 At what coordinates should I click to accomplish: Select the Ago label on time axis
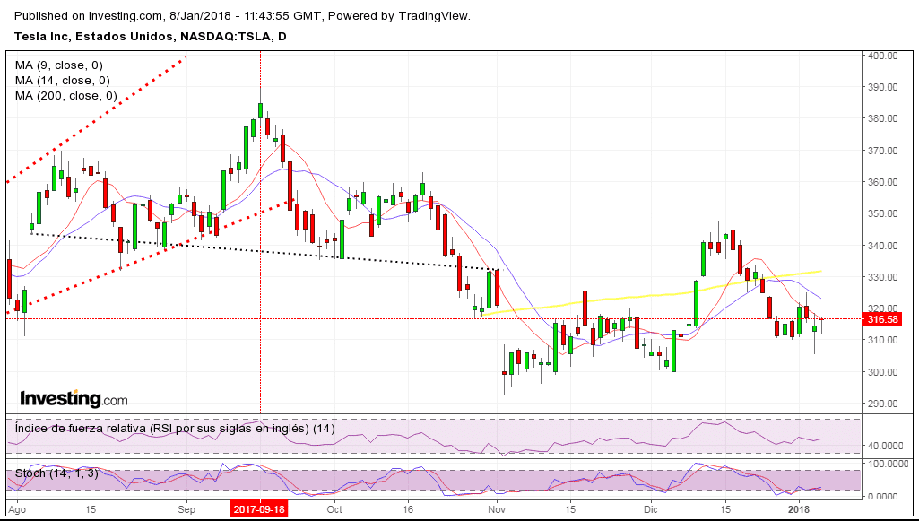pyautogui.click(x=19, y=509)
